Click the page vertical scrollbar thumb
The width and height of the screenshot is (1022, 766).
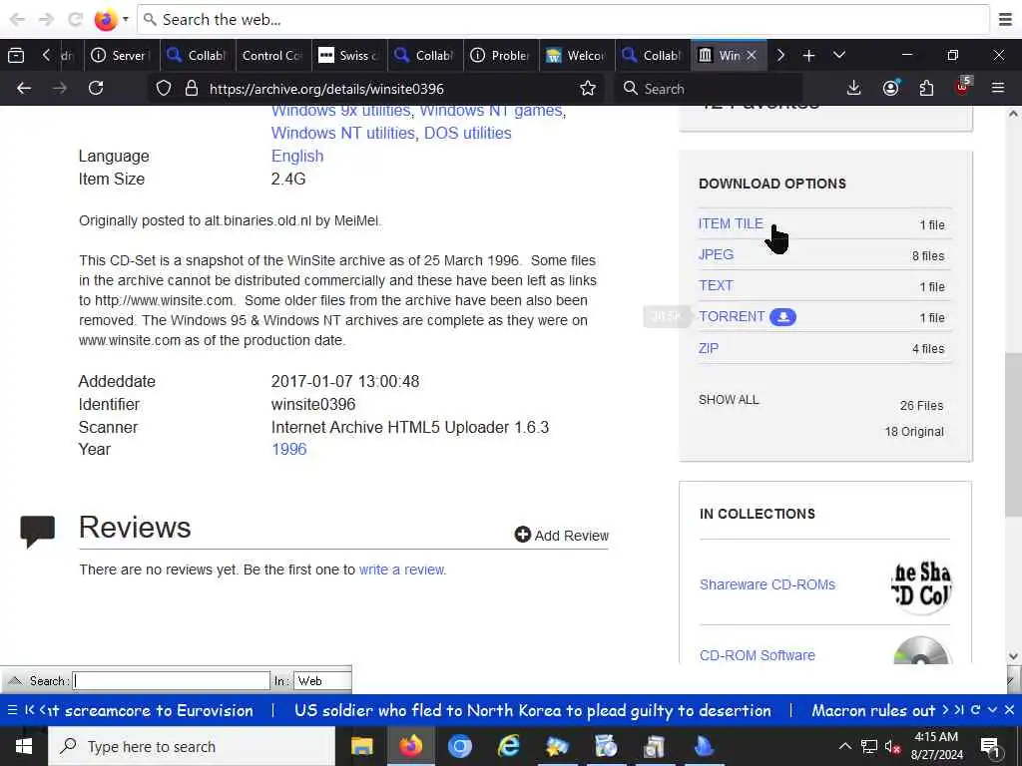pyautogui.click(x=1014, y=435)
